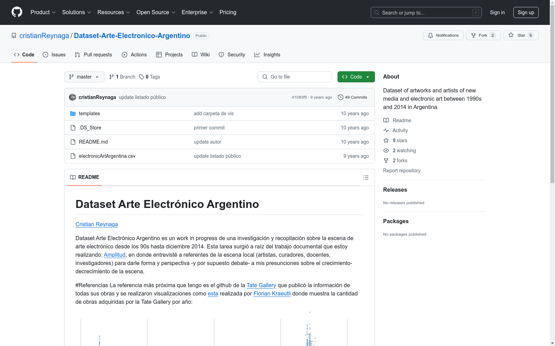The width and height of the screenshot is (555, 346).
Task: Open the master branch selector dropdown
Action: pos(84,77)
